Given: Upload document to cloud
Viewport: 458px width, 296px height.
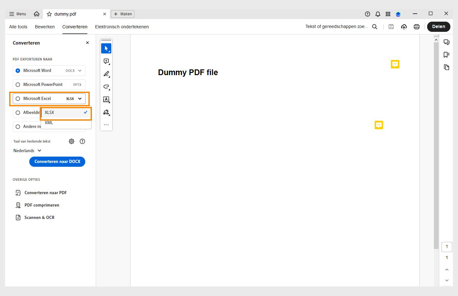Looking at the screenshot, I should (404, 27).
